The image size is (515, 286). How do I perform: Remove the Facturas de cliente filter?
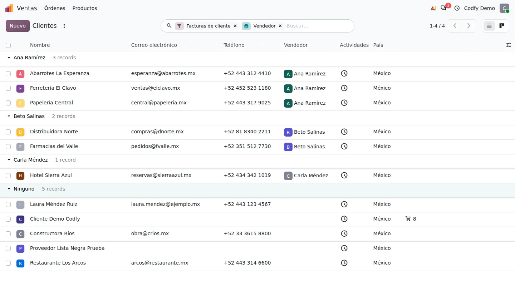tap(235, 26)
